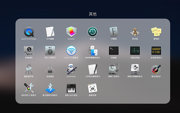Launch 文字編輯 (TextEdit) icon
Screen dimensions: 180x113
50,32
